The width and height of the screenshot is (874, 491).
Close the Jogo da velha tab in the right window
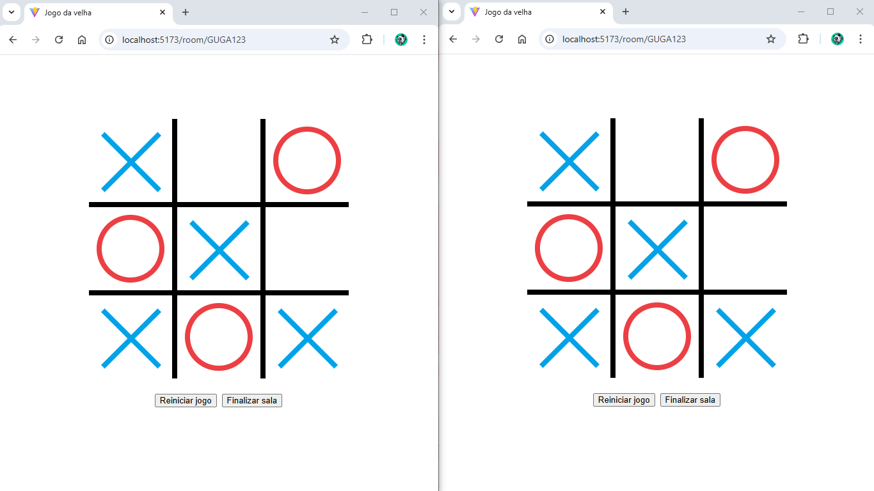[603, 12]
